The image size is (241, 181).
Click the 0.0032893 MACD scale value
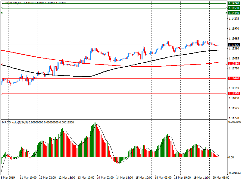point(234,122)
